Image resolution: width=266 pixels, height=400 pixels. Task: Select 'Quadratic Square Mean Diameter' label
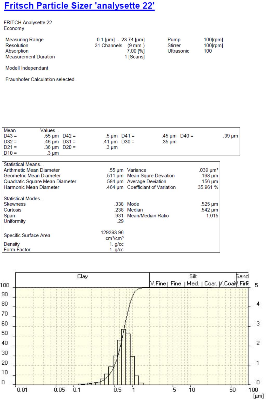40,182
